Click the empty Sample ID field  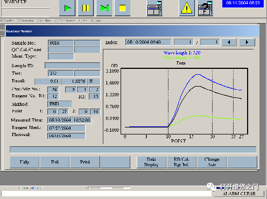[73, 66]
